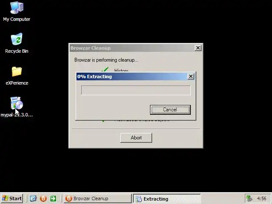The height and width of the screenshot is (204, 272).
Task: Click the 0% Extracting title bar
Action: (132, 76)
